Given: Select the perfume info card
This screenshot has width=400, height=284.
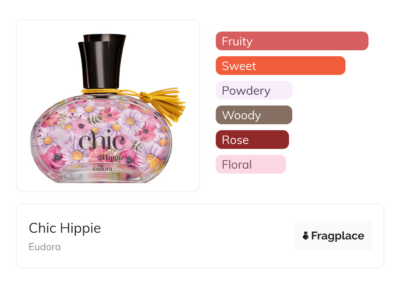Looking at the screenshot, I should point(200,236).
